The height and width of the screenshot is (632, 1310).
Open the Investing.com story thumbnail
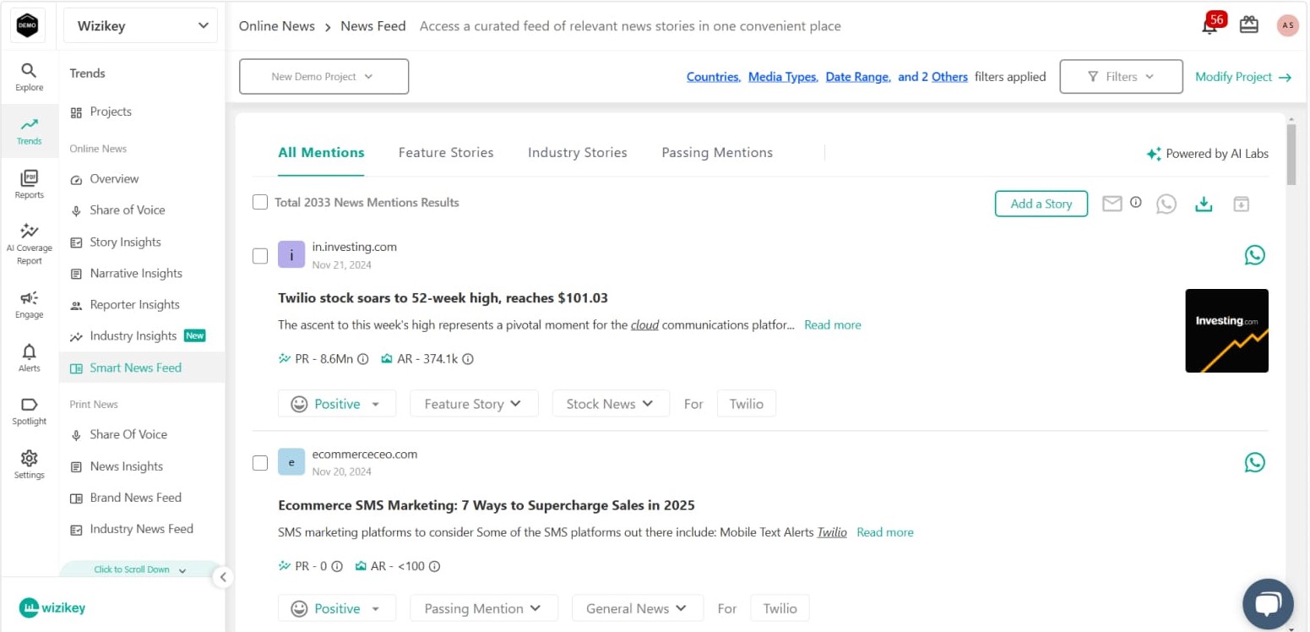(x=1226, y=330)
